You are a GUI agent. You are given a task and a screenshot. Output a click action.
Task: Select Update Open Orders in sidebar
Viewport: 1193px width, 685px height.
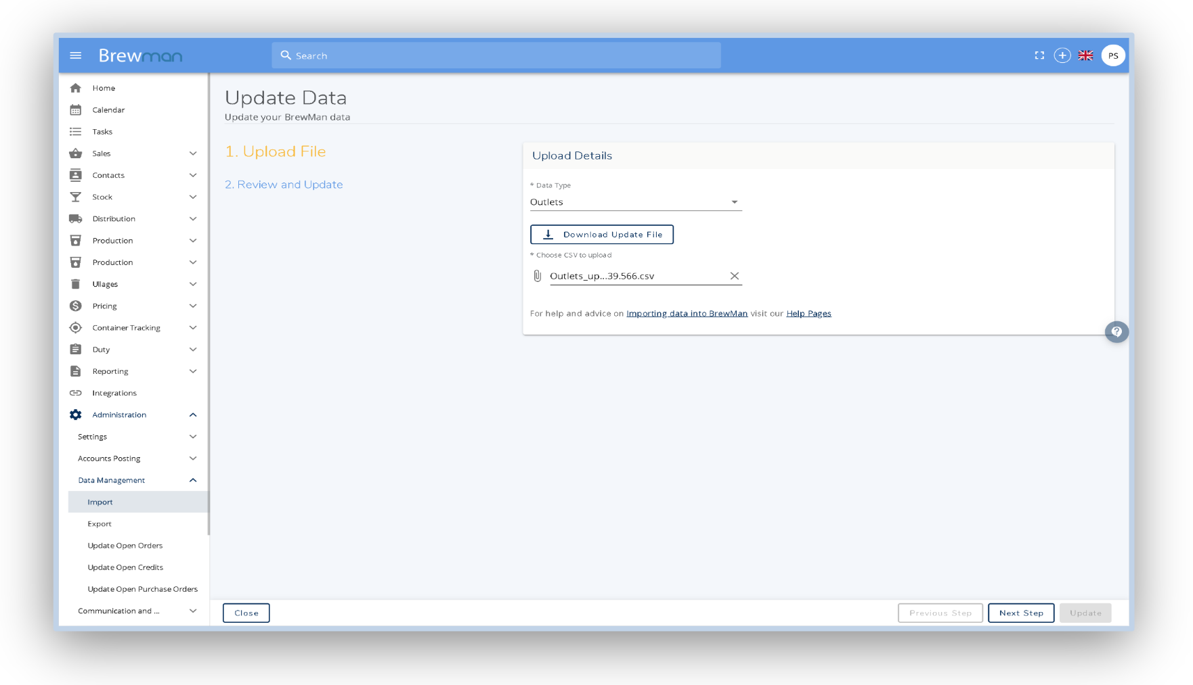click(125, 546)
